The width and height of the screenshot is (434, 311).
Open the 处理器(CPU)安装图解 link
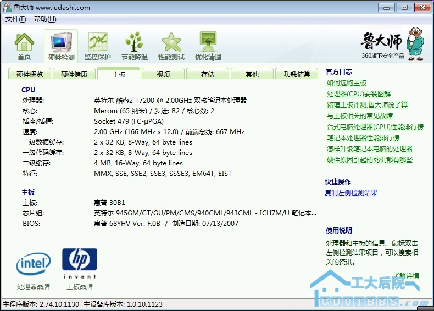pyautogui.click(x=358, y=94)
